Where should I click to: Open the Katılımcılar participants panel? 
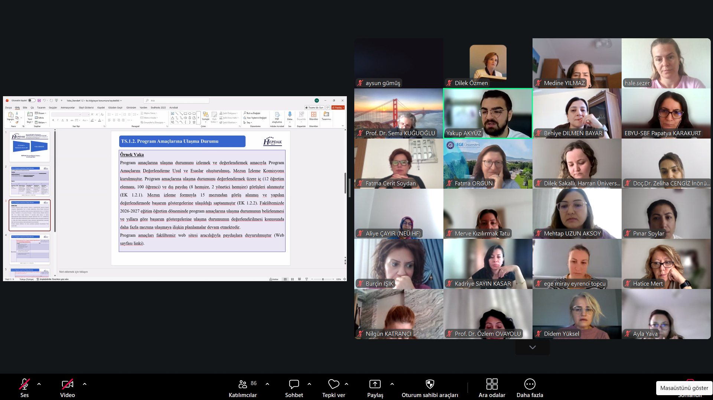(243, 388)
